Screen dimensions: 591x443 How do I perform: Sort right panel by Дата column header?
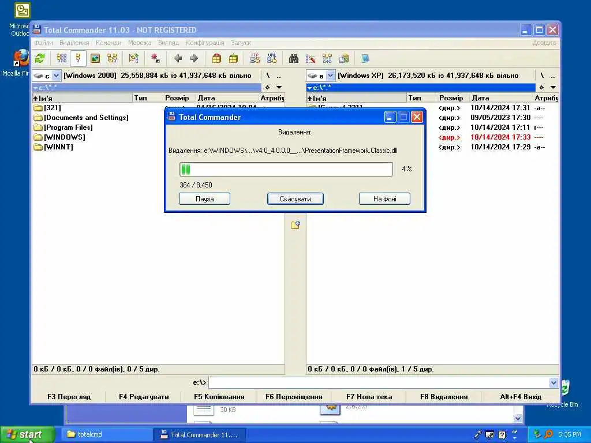pyautogui.click(x=501, y=98)
